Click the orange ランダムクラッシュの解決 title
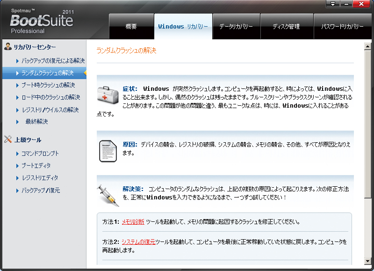This screenshot has height=271, width=374. 126,51
